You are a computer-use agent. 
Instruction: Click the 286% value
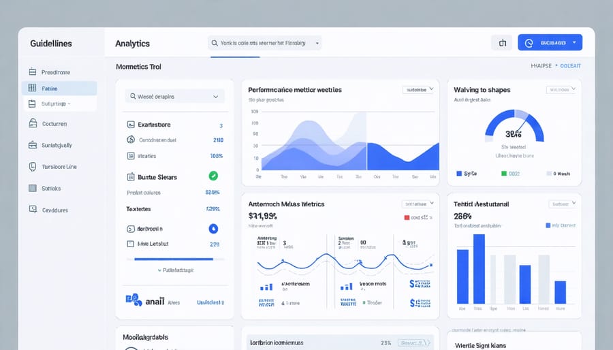click(x=462, y=216)
